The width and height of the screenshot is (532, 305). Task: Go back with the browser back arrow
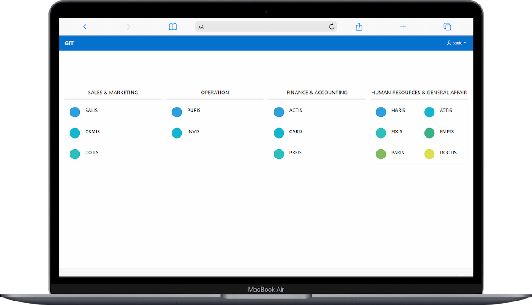coord(85,27)
